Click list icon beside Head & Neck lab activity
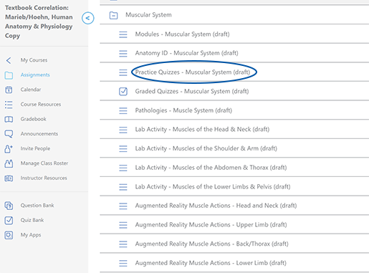This screenshot has width=369, height=273. tap(123, 130)
